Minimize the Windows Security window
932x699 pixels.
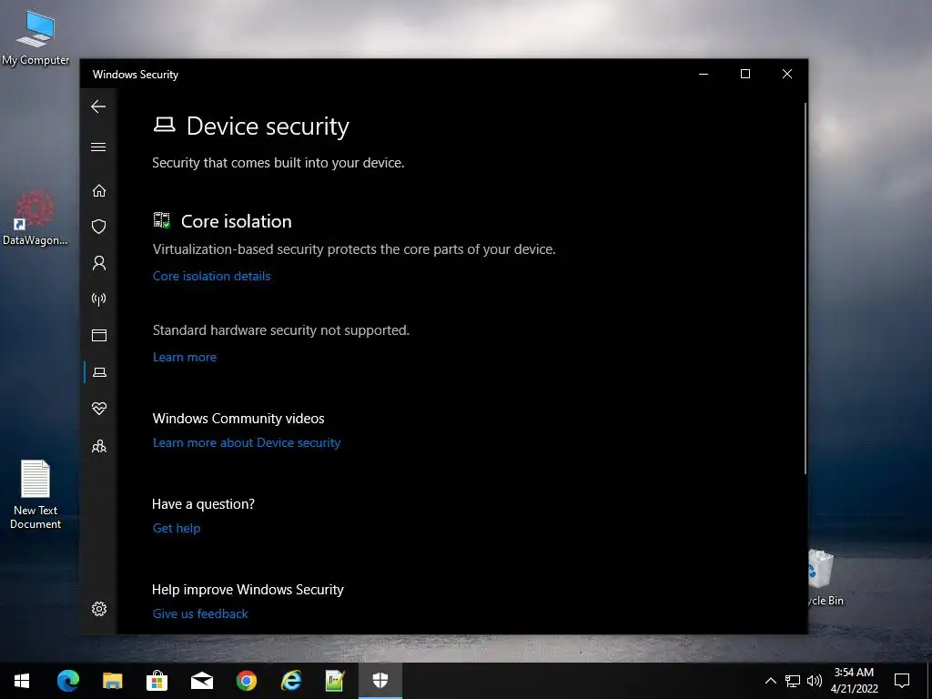[704, 74]
